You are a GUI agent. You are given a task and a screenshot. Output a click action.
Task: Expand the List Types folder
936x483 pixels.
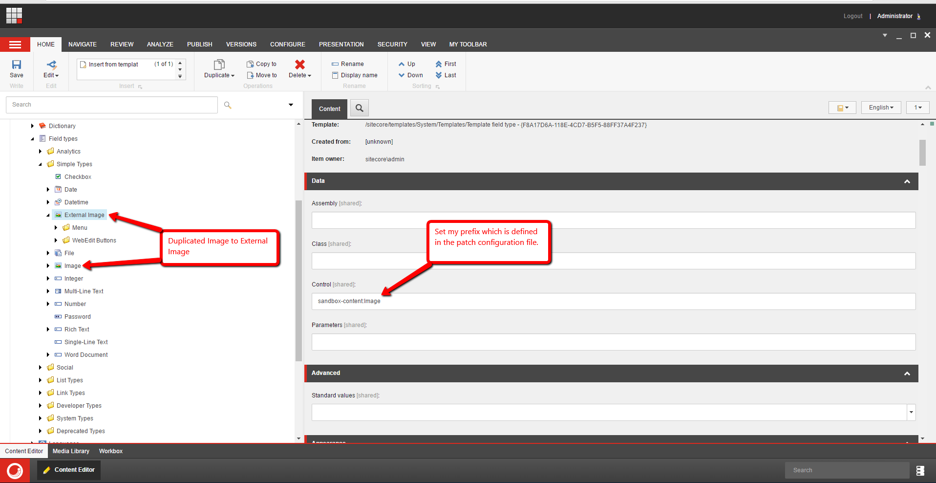pyautogui.click(x=41, y=380)
